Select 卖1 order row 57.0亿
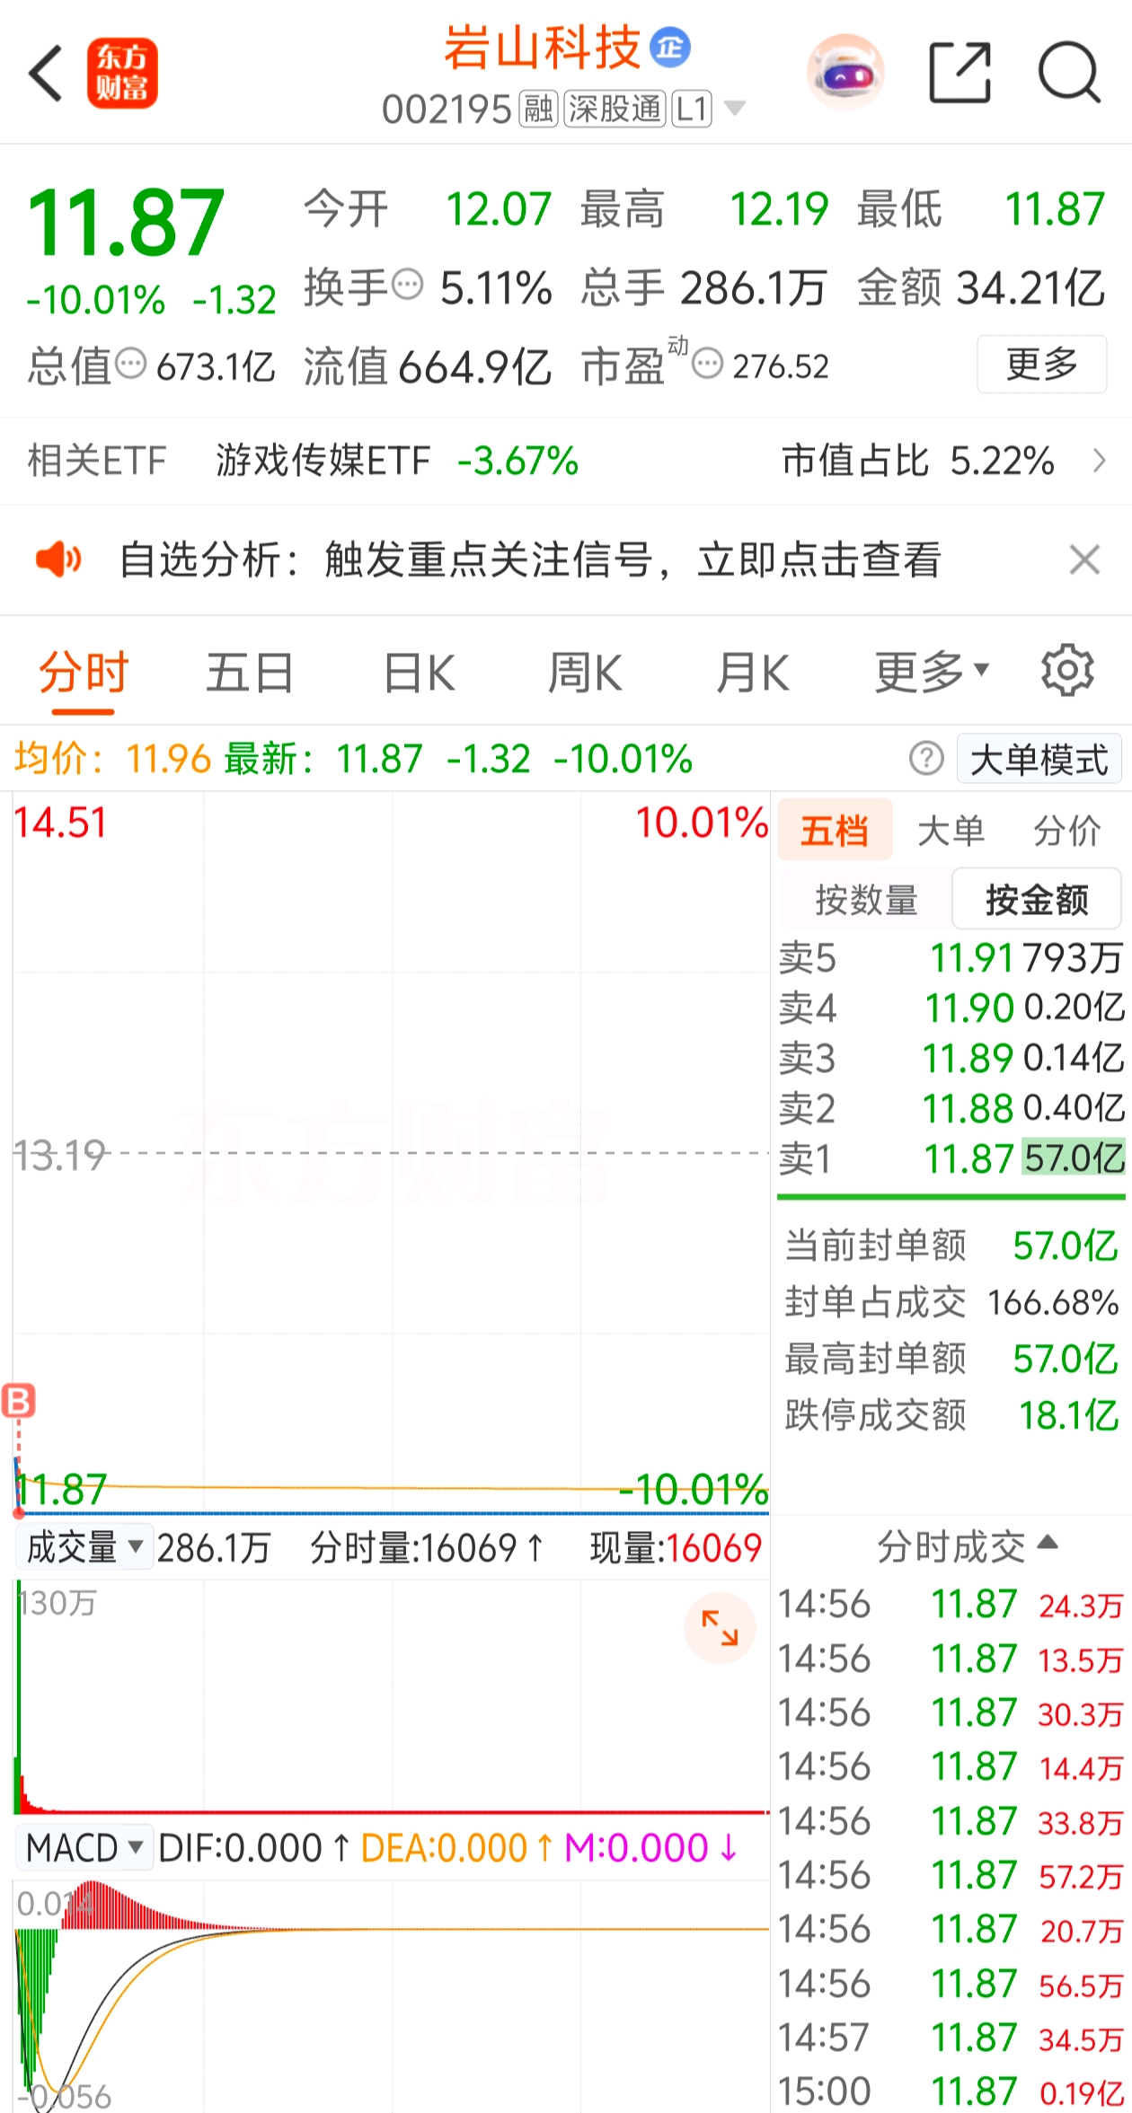 pos(951,1158)
